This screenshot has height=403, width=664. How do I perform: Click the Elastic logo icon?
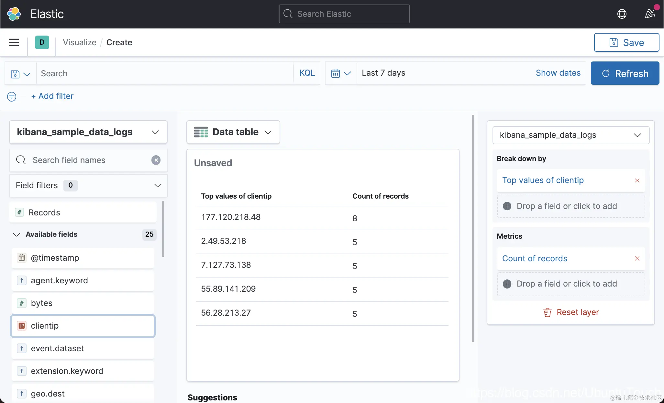pyautogui.click(x=14, y=14)
